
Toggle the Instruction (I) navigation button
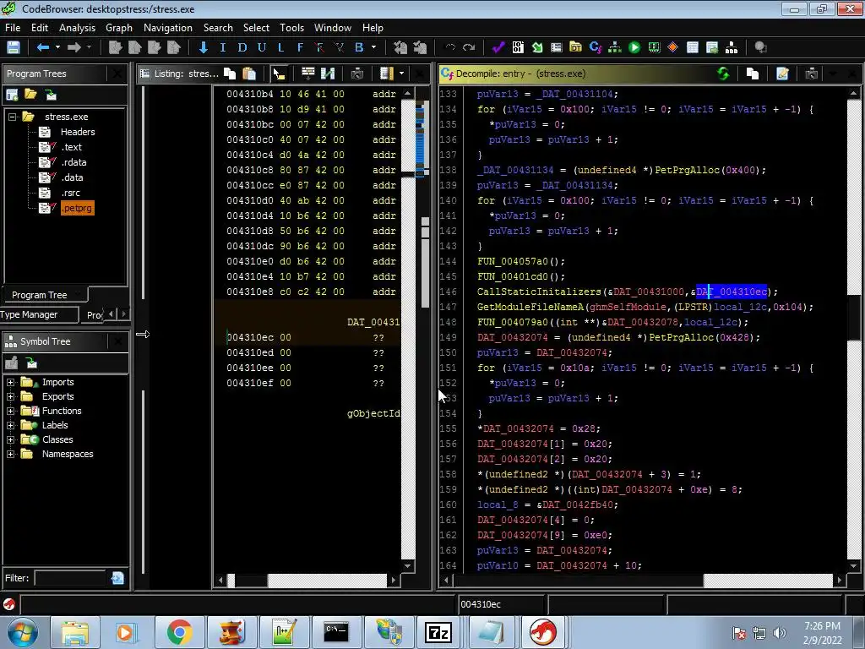pos(222,47)
